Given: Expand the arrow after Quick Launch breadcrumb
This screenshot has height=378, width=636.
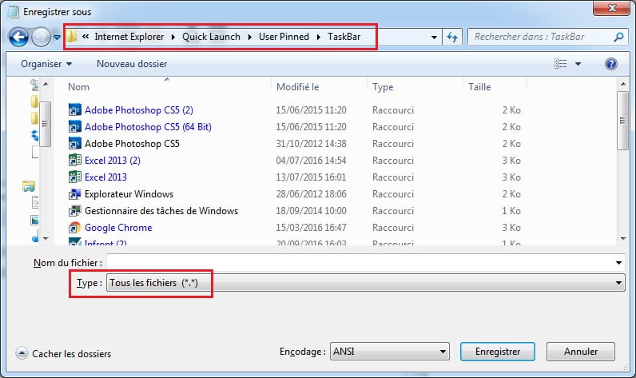Looking at the screenshot, I should click(250, 37).
